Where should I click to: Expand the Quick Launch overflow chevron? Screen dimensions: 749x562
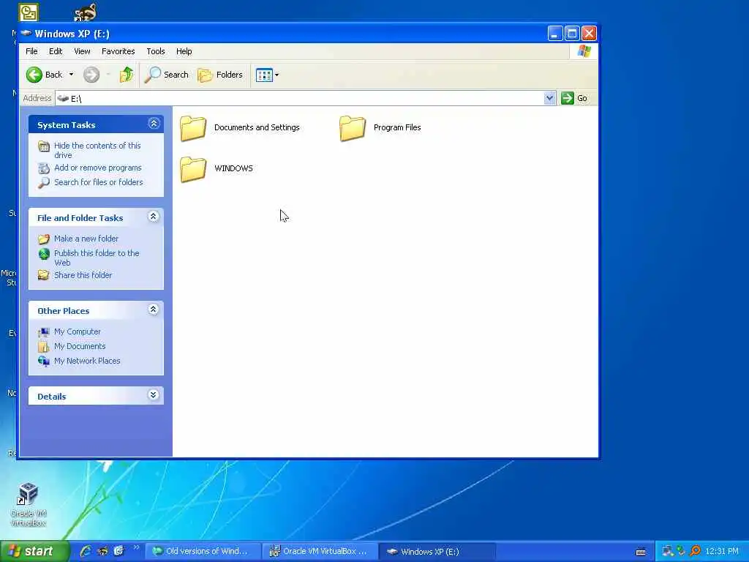point(137,547)
